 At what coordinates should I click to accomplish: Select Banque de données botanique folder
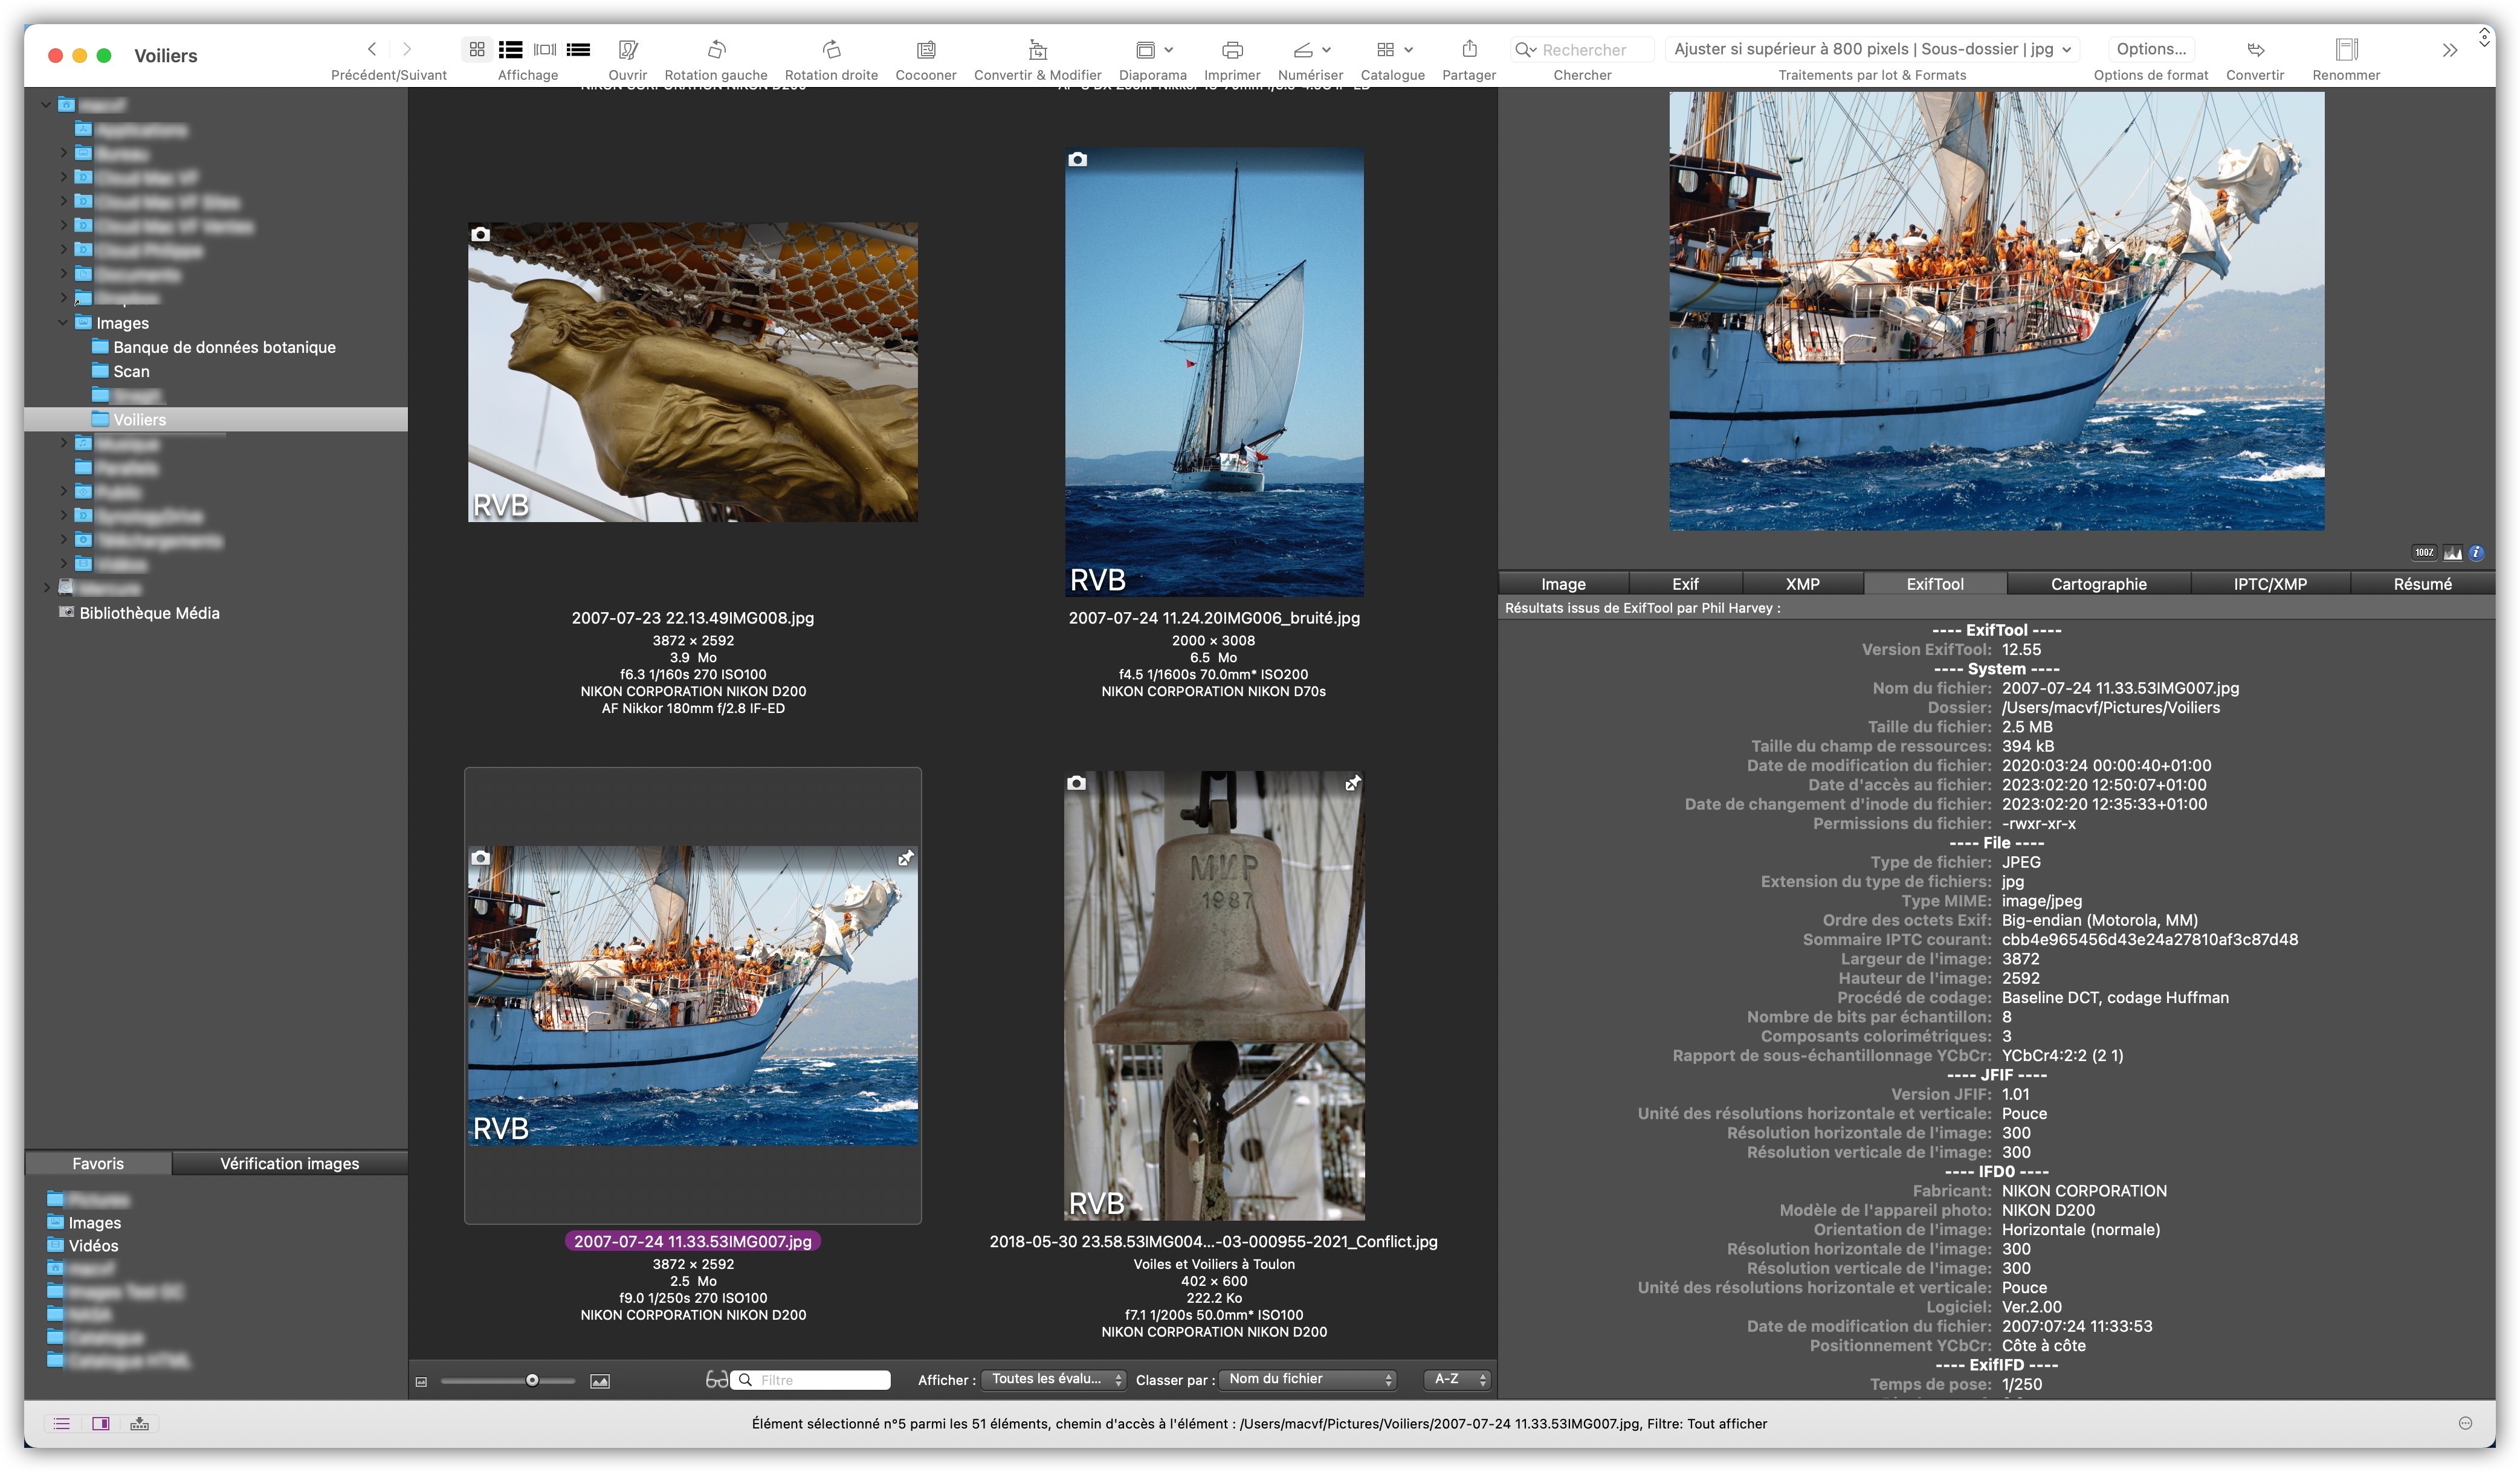click(224, 347)
